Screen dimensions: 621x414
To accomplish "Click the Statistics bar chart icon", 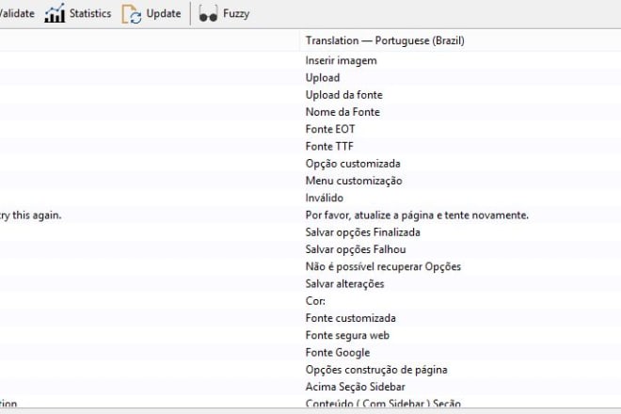I will (x=55, y=13).
